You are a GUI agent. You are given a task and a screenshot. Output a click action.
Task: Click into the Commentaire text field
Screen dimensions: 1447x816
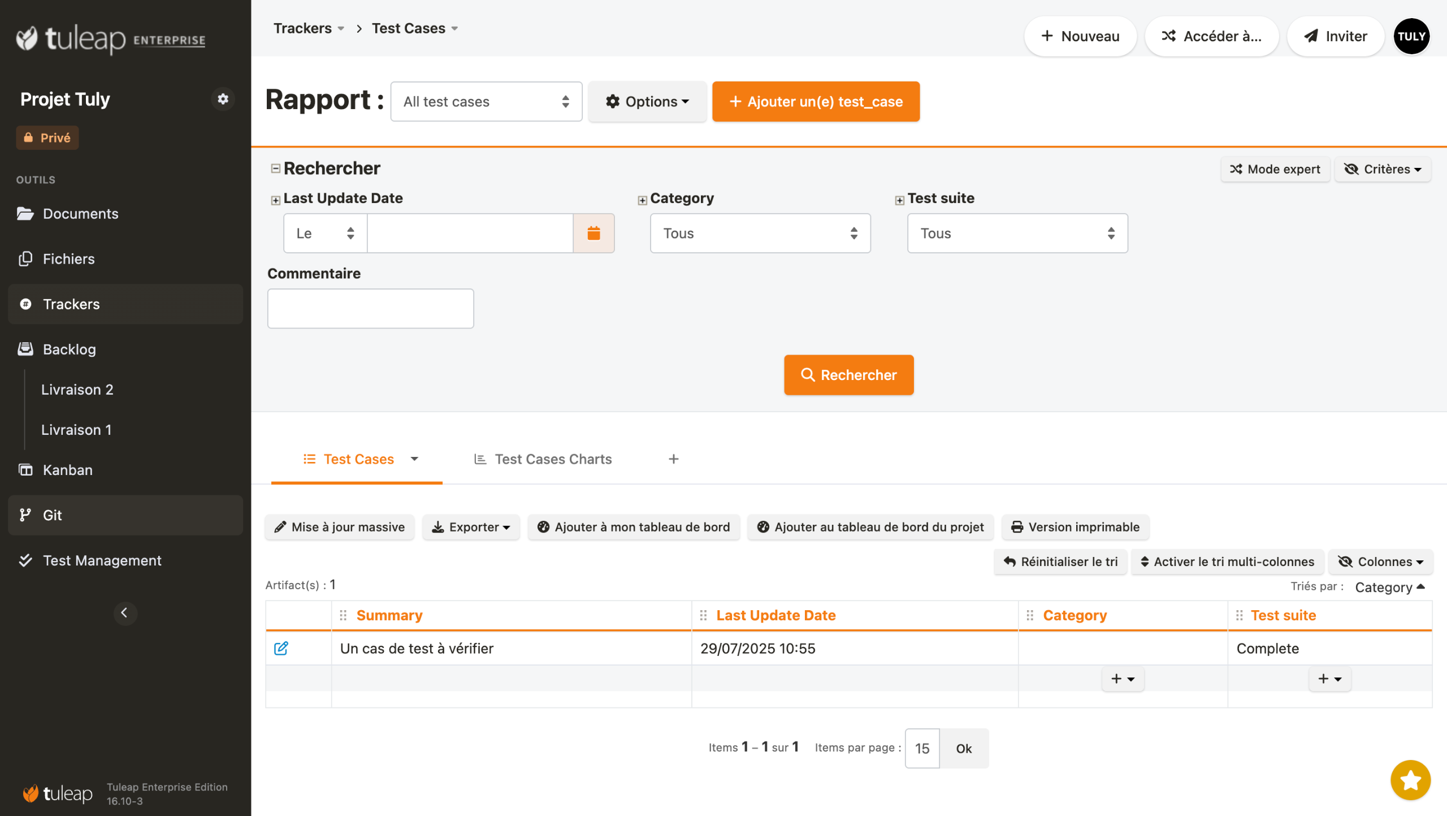click(x=370, y=309)
